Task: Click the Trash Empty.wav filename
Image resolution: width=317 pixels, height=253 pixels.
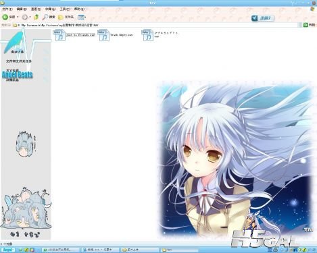Action: 122,35
